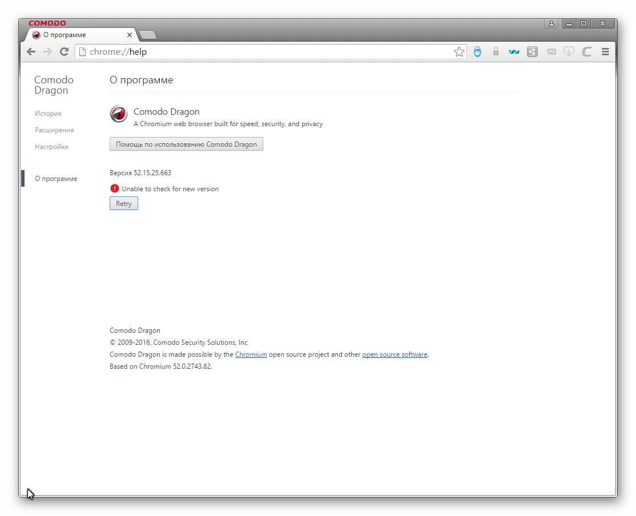636x516 pixels.
Task: Open a new tab with new-tab button
Action: tap(148, 35)
